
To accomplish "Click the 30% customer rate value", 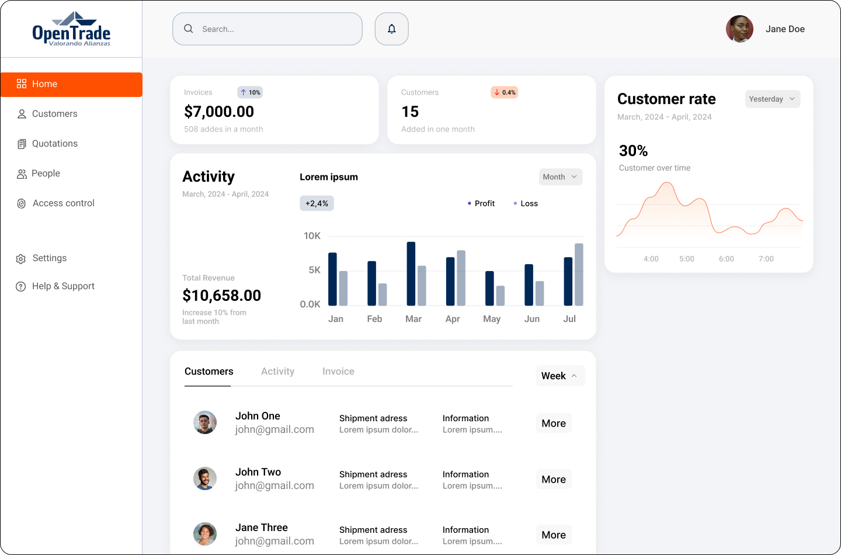I will point(634,151).
